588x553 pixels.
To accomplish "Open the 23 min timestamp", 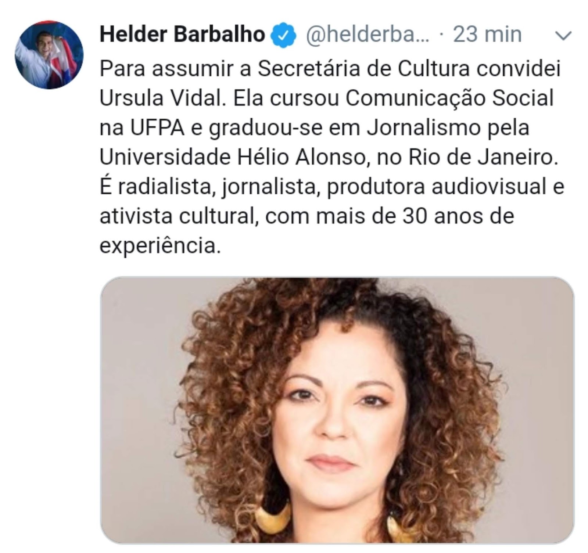I will 487,35.
